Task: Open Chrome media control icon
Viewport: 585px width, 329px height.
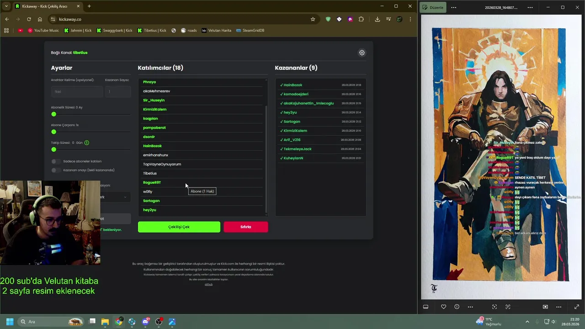Action: pos(388,19)
